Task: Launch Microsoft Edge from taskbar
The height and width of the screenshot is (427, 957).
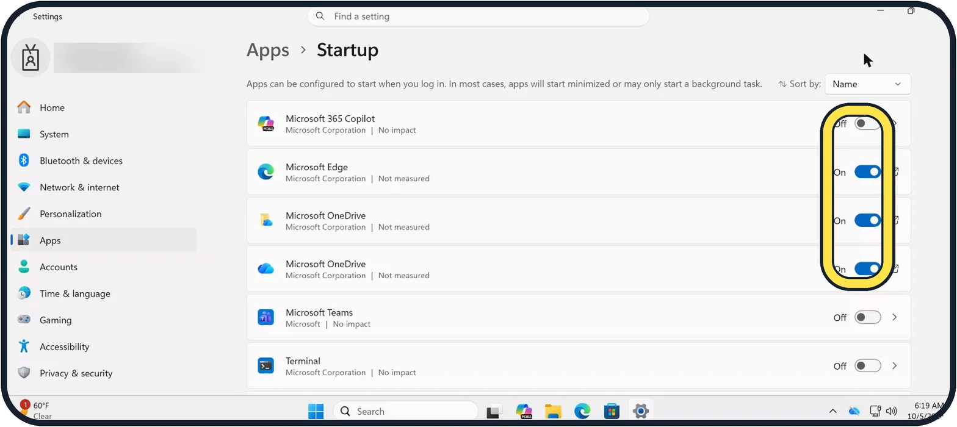Action: coord(582,411)
